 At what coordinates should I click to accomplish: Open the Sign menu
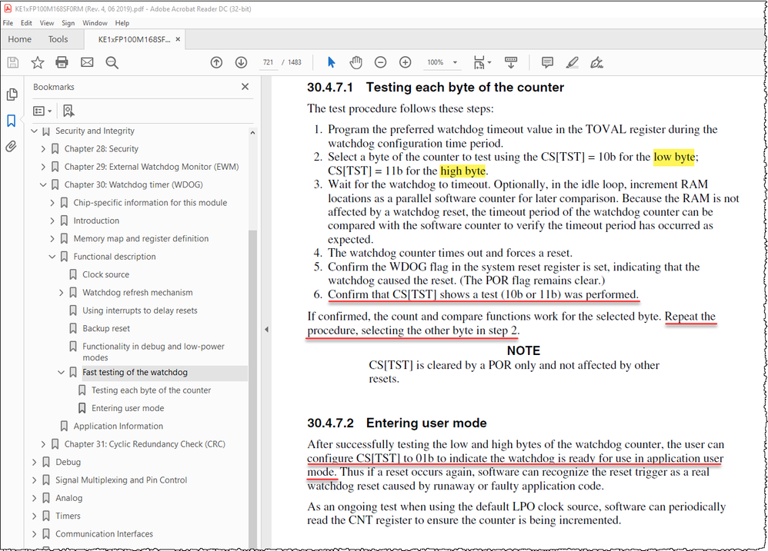(x=68, y=23)
